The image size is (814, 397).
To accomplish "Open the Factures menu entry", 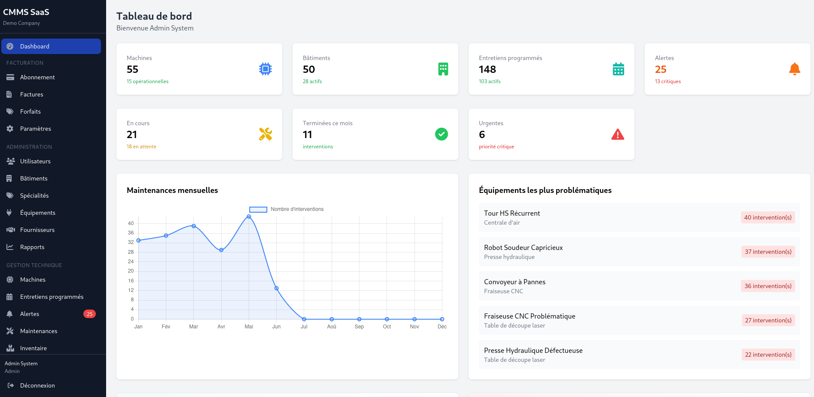I will click(51, 94).
